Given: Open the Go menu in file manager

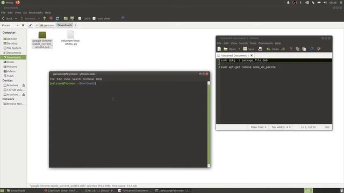Looking at the screenshot, I should pos(25,13).
